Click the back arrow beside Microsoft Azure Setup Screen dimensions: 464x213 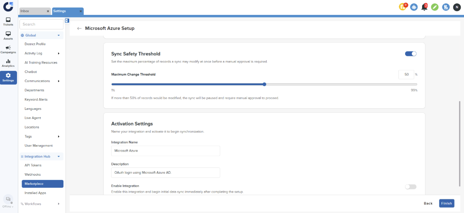(x=79, y=29)
